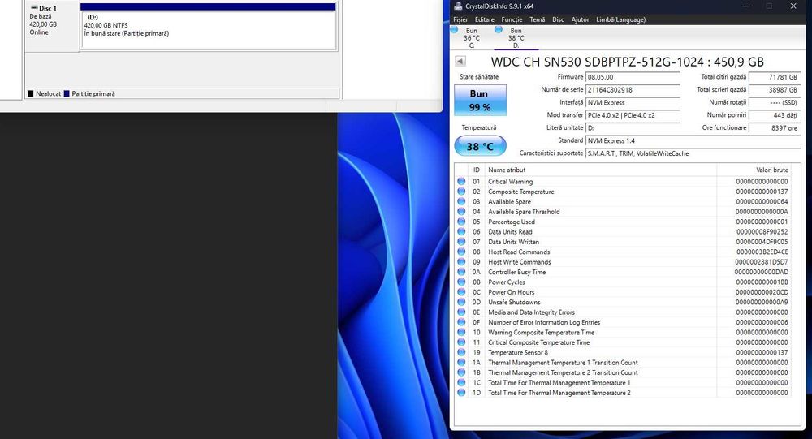Click status icon for Host Write Commands
Viewport: 812px width, 439px height.
tap(461, 262)
